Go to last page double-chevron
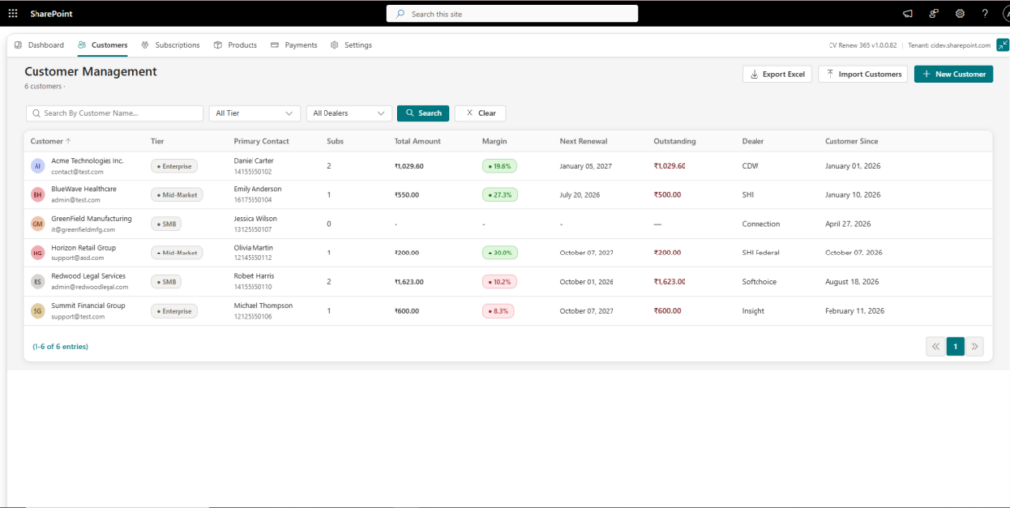 tap(974, 346)
